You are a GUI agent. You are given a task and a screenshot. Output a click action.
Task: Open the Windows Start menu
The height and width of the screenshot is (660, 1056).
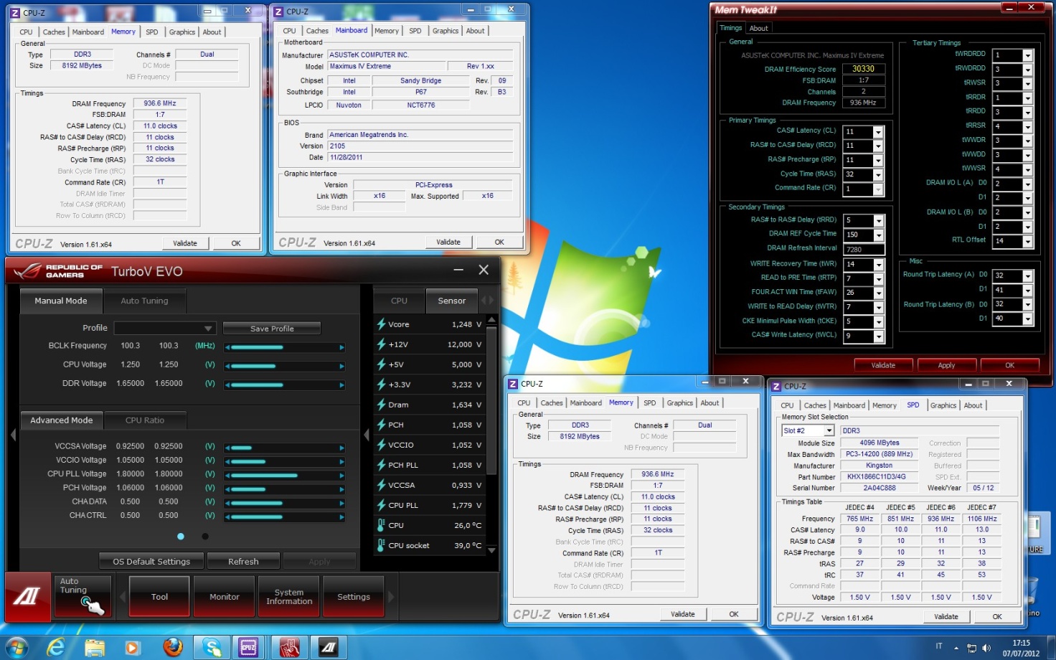pos(16,647)
